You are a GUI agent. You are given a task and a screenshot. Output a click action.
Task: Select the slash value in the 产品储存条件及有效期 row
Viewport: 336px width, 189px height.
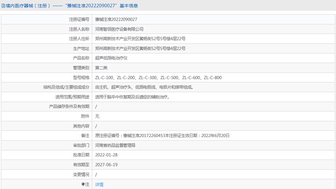[96, 107]
